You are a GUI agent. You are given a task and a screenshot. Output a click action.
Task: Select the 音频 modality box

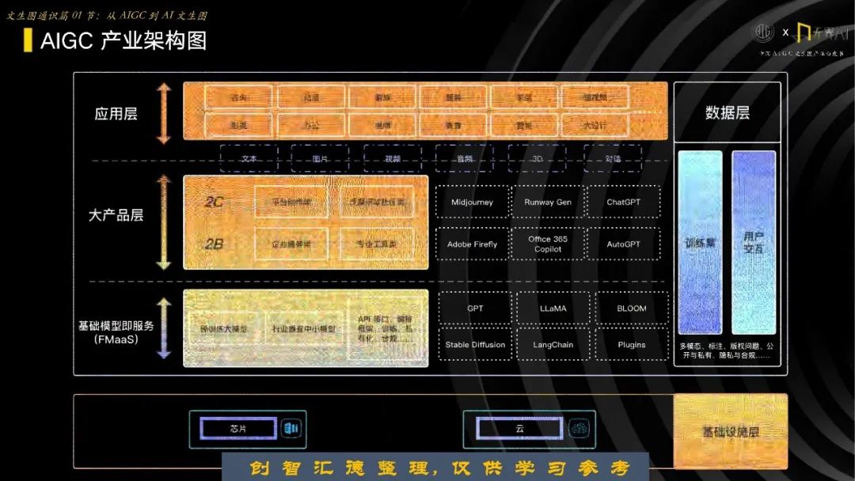coord(465,158)
